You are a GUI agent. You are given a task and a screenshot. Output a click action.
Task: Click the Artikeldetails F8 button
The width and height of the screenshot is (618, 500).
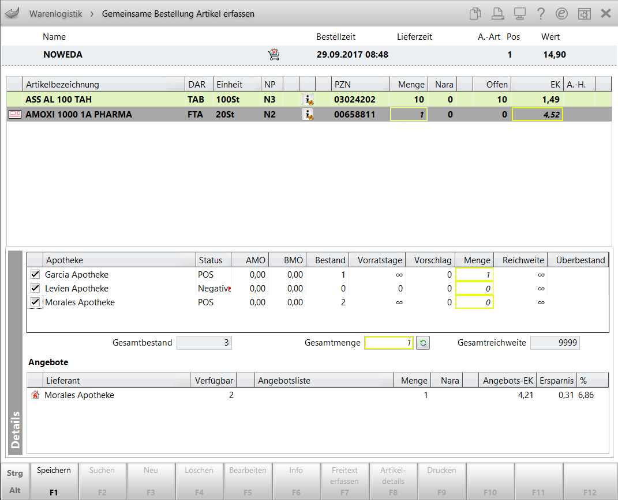pos(394,481)
